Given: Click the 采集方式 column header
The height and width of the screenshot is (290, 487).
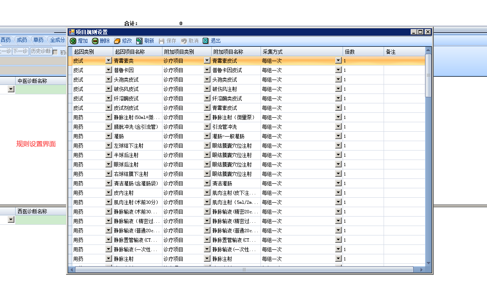Looking at the screenshot, I should [302, 52].
